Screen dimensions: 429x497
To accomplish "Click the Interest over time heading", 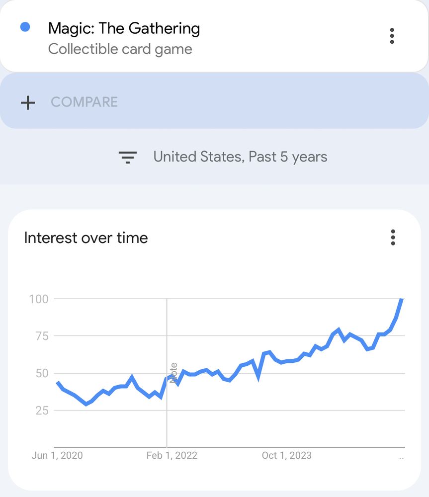I will click(86, 238).
